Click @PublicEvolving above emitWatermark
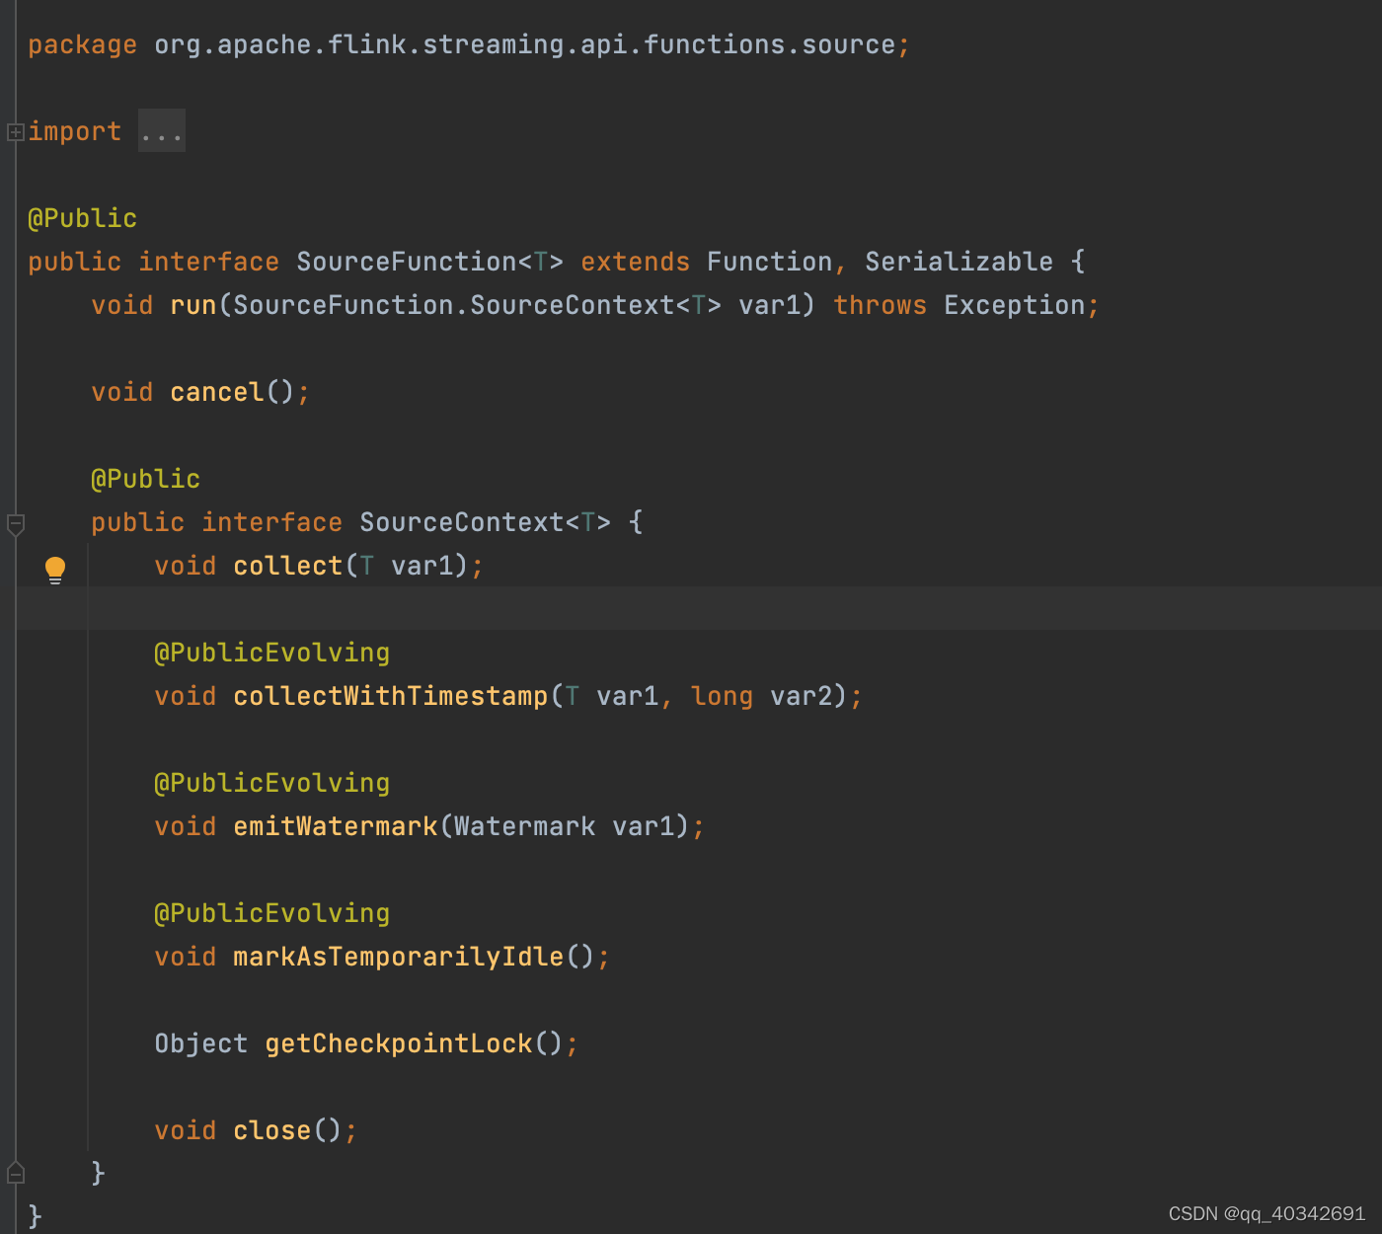 point(272,783)
